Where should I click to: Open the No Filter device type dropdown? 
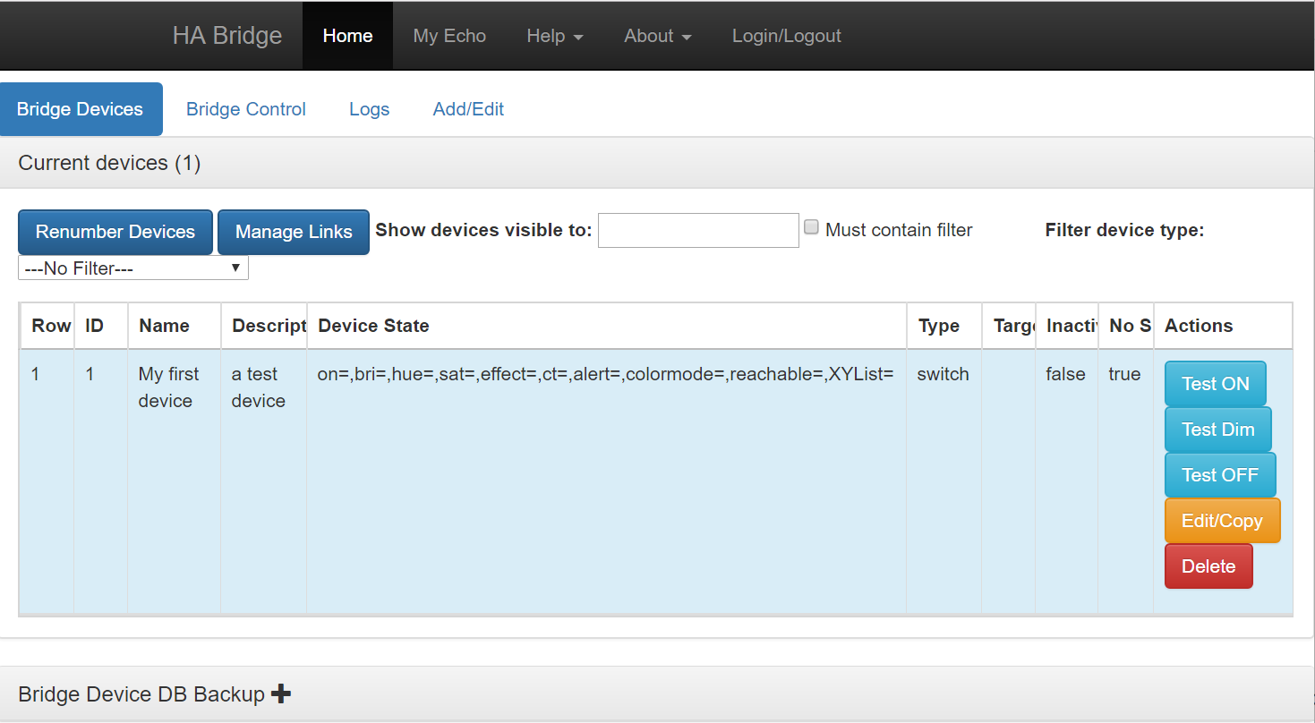click(x=133, y=268)
